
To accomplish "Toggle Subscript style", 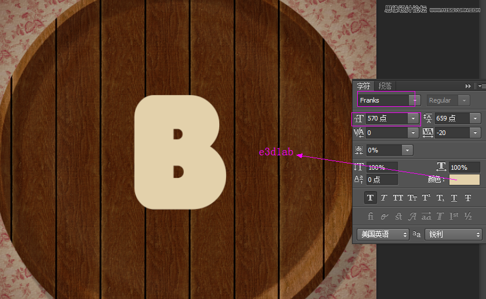I will pos(440,198).
